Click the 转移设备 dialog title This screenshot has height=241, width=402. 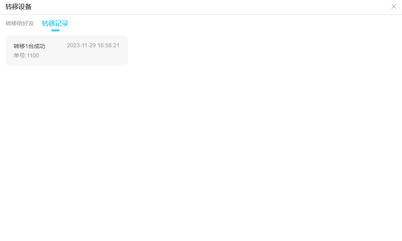coord(18,7)
